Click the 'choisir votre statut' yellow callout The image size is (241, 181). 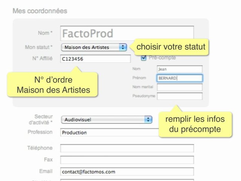pyautogui.click(x=171, y=47)
